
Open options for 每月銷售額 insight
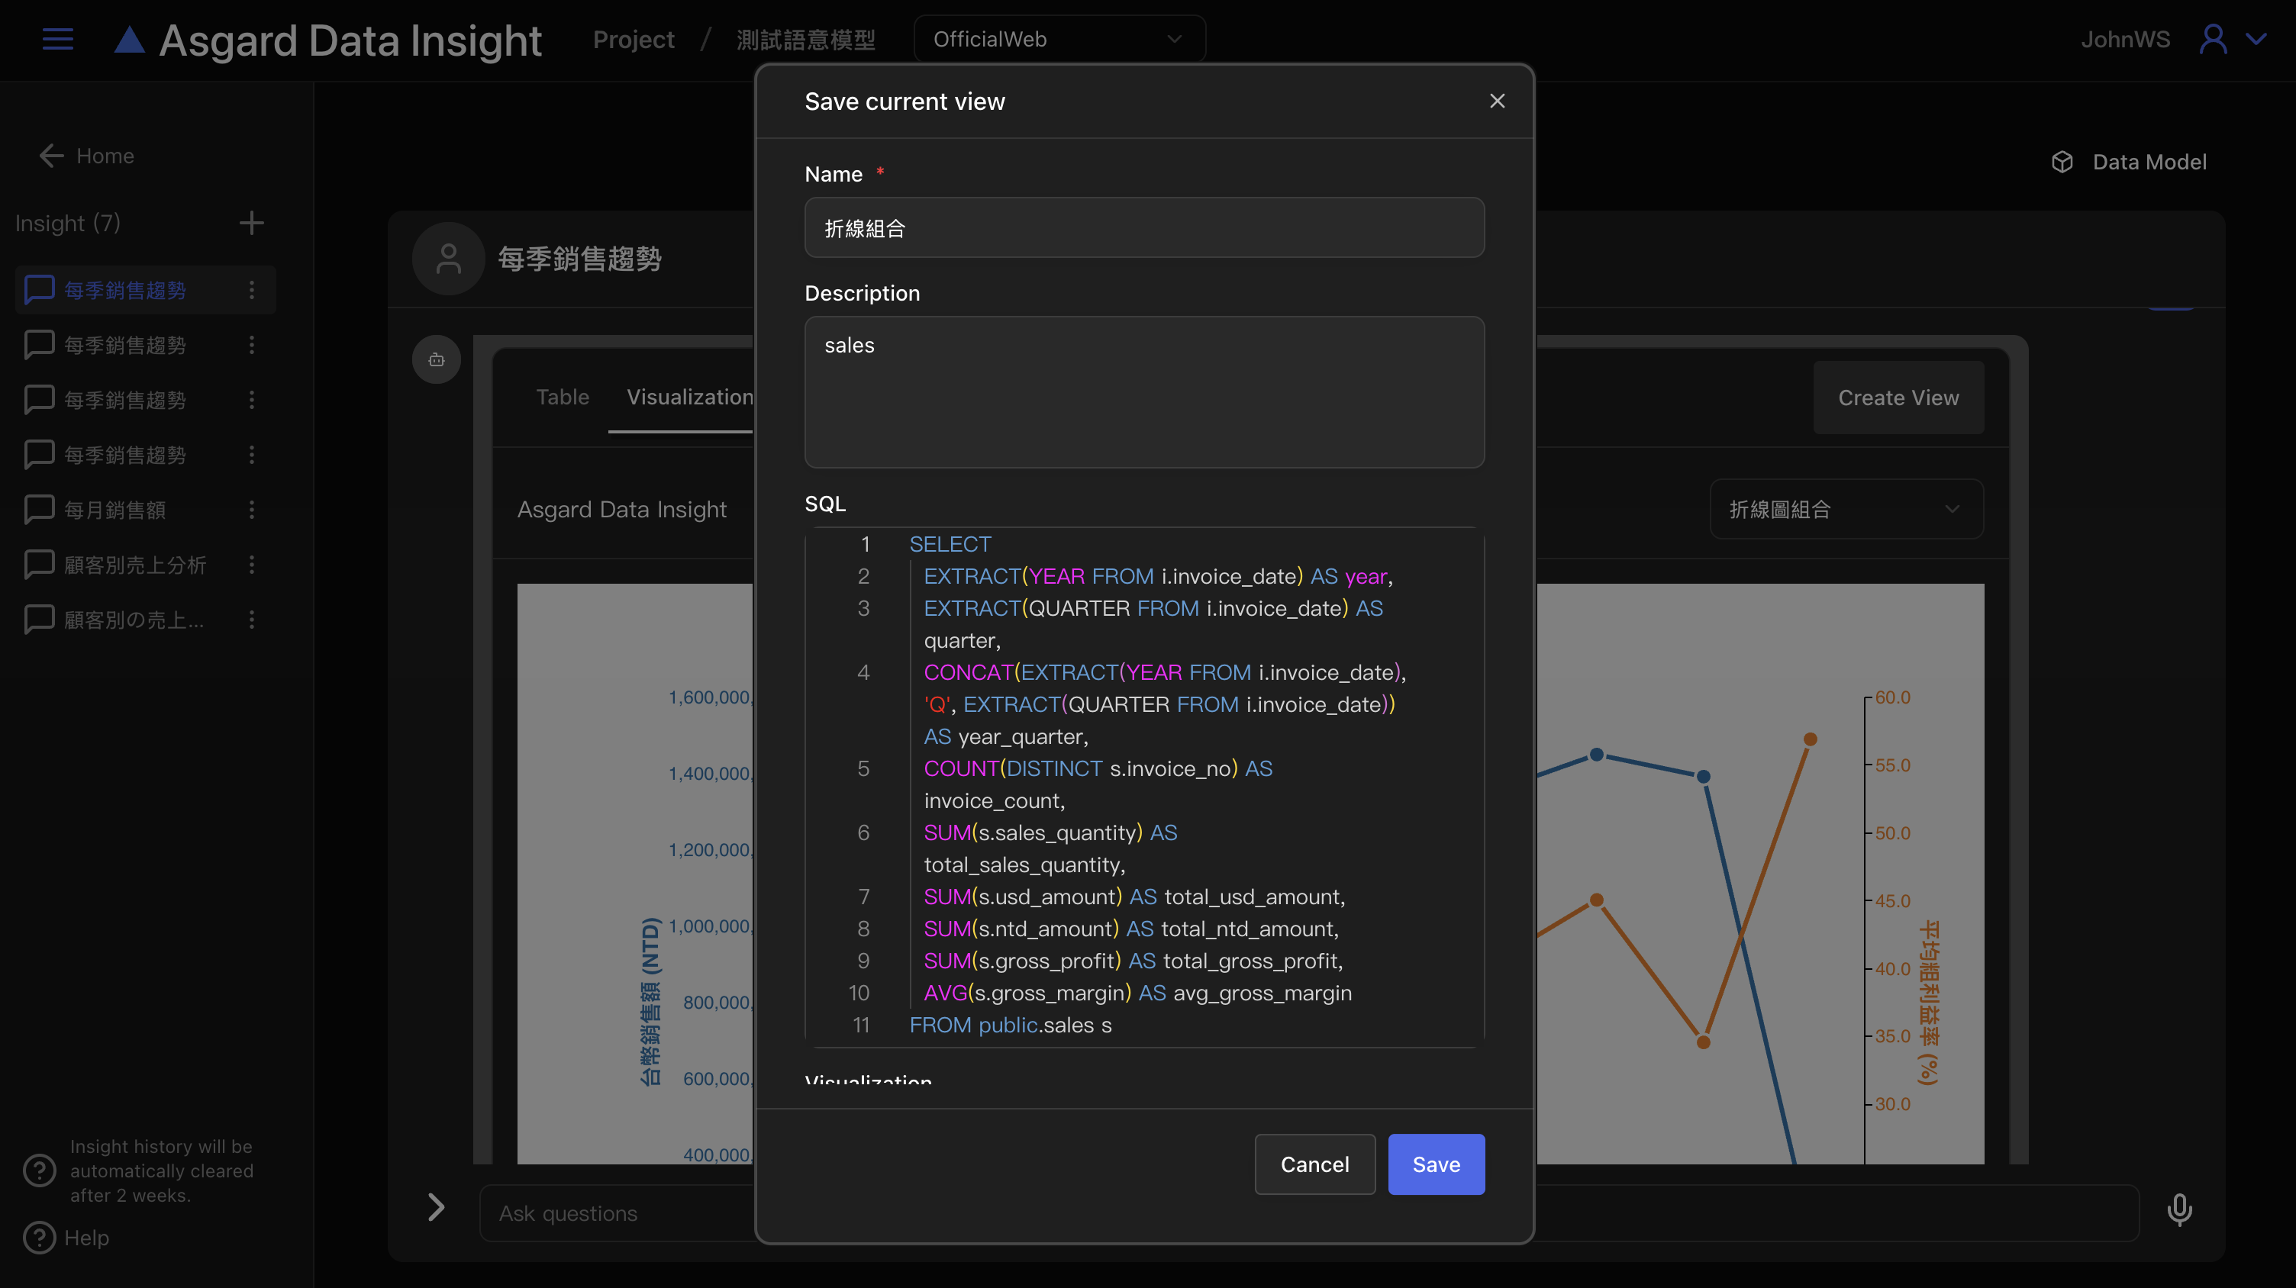(x=251, y=510)
